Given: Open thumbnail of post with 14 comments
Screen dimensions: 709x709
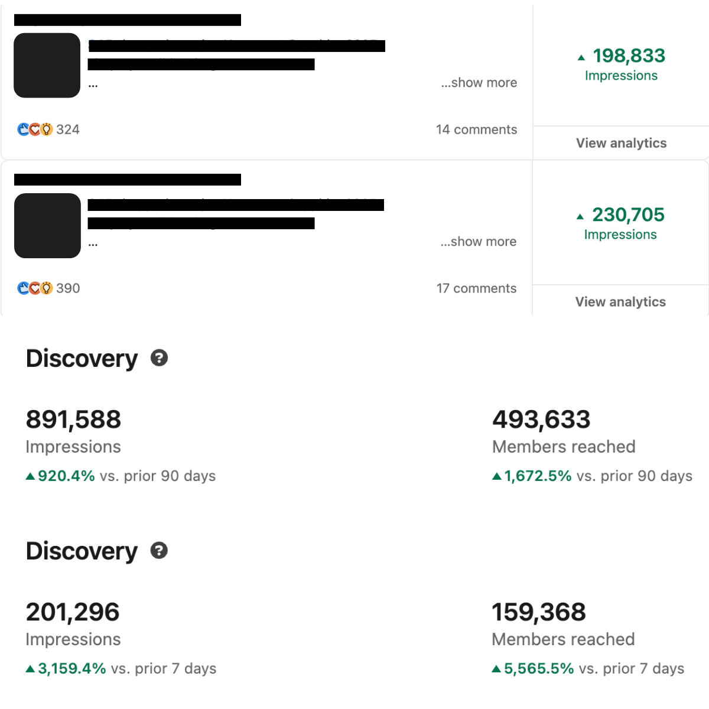Looking at the screenshot, I should 47,65.
